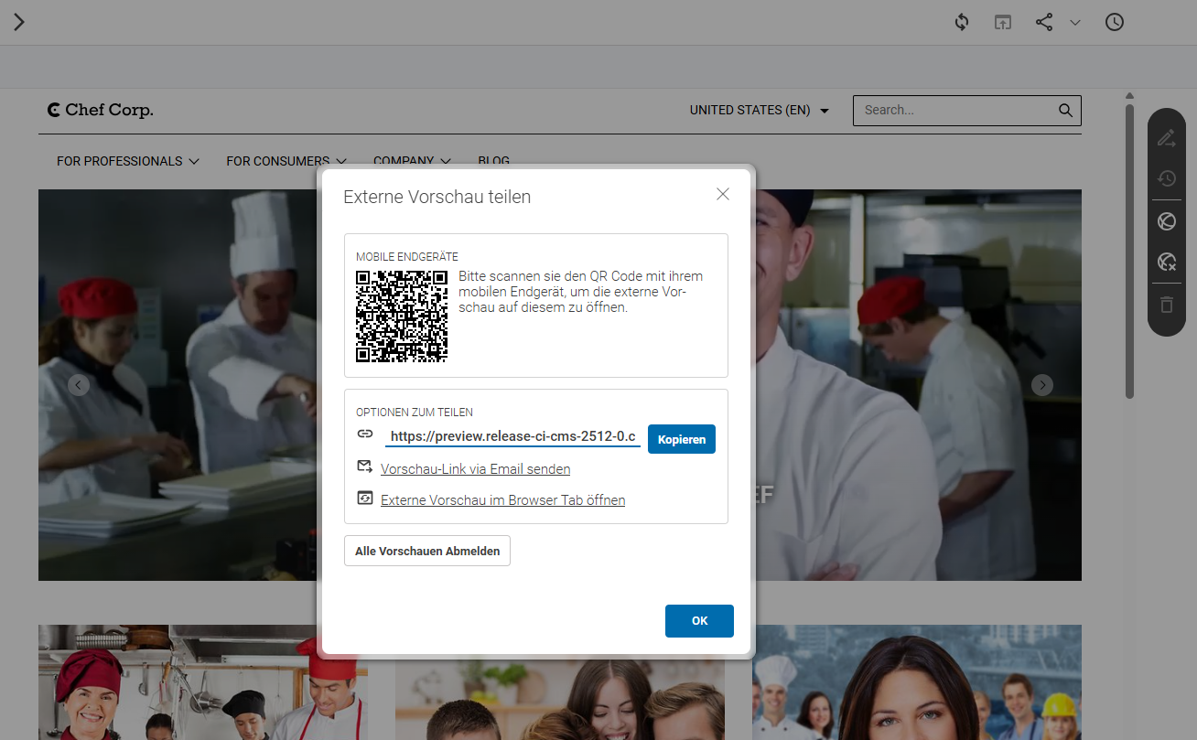Open preview in new window icon
Viewport: 1197px width, 740px height.
tap(1003, 22)
